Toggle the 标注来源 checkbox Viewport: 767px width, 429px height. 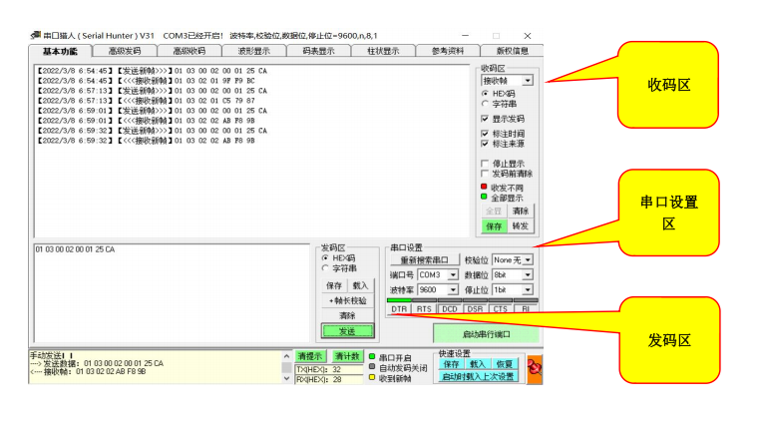coord(485,144)
